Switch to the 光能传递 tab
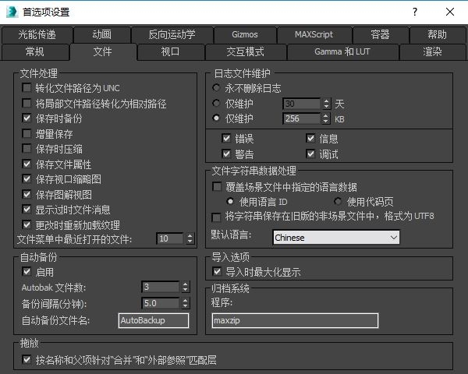 pyautogui.click(x=37, y=35)
